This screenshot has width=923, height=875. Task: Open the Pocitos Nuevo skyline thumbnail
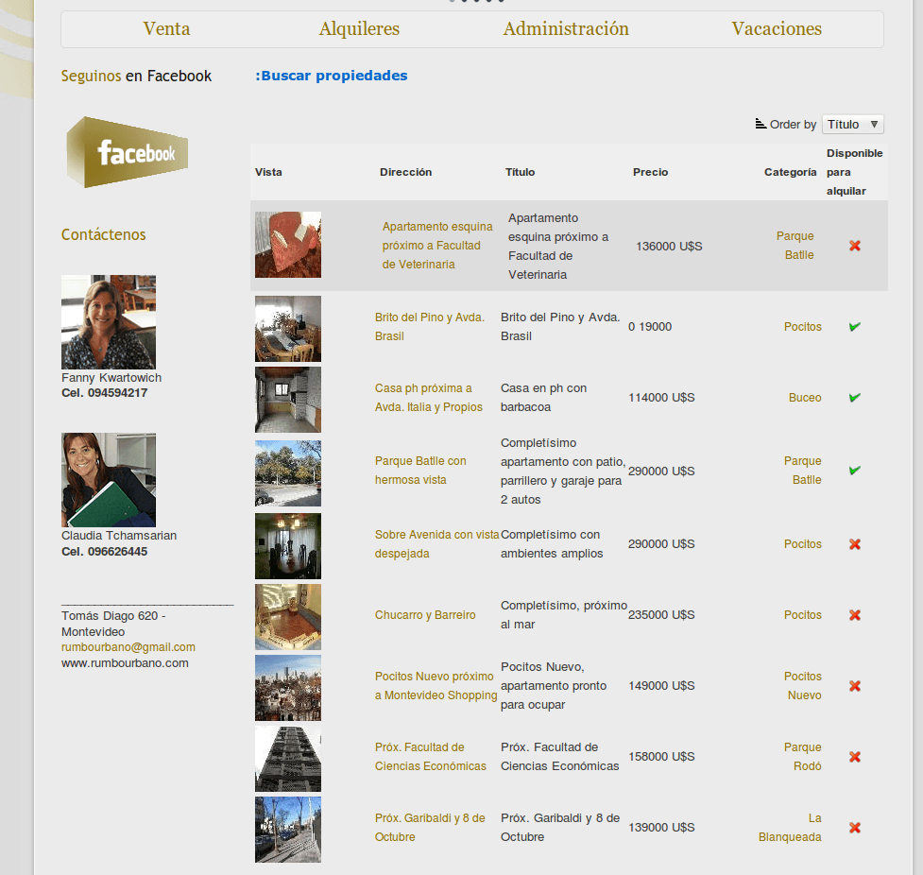point(288,688)
